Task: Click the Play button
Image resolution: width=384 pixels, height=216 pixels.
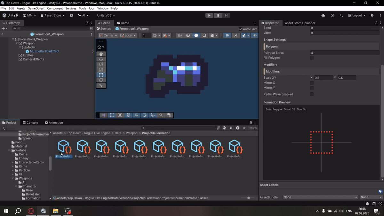Action: click(x=209, y=15)
